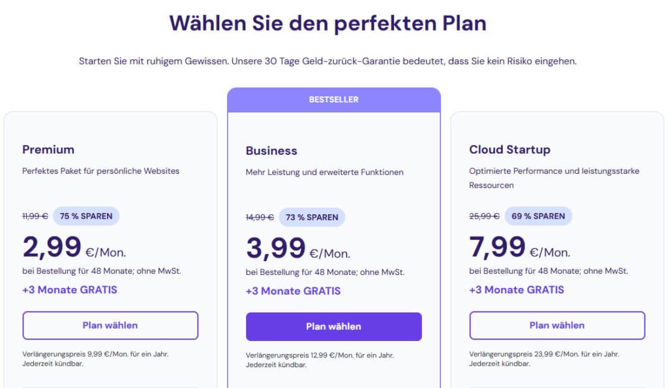
Task: Click the 73 % SPAREN badge
Action: 312,218
